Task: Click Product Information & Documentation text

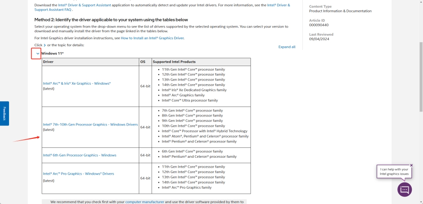Action: tap(340, 11)
